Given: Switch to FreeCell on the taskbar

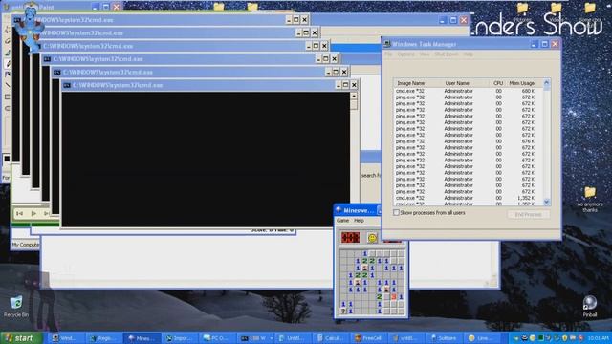Looking at the screenshot, I should [x=368, y=338].
